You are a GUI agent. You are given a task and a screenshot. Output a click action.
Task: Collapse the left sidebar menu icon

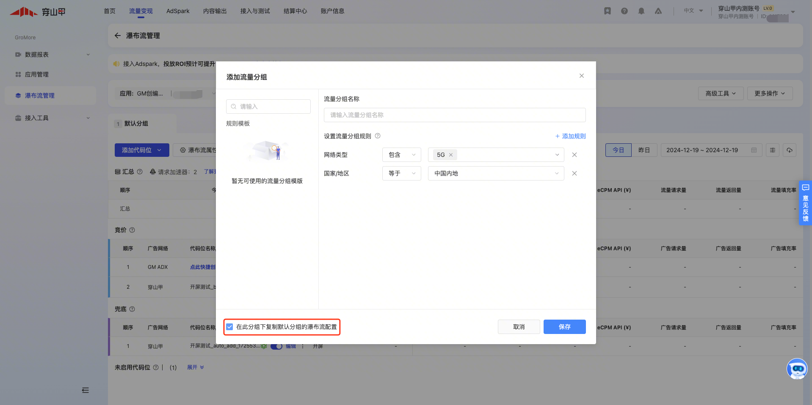click(x=86, y=390)
